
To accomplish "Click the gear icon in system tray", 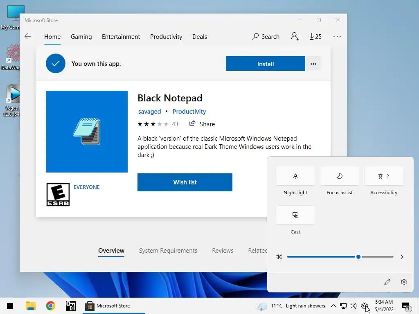I will 364,306.
